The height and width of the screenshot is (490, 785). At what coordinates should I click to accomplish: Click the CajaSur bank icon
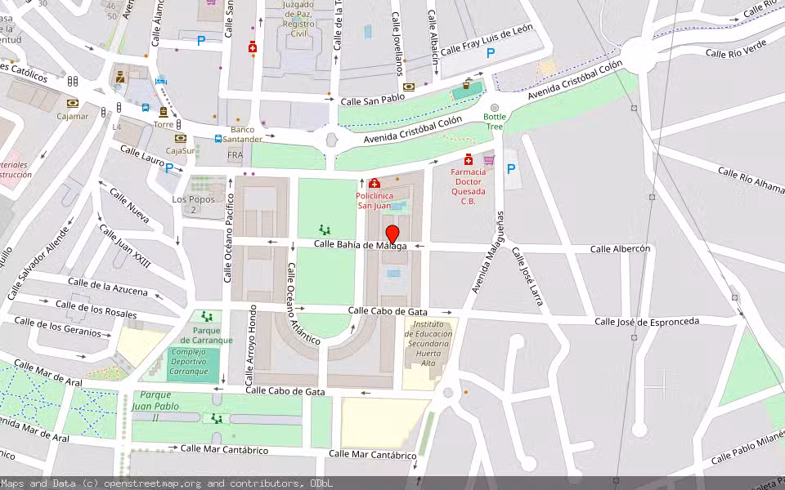[x=180, y=138]
